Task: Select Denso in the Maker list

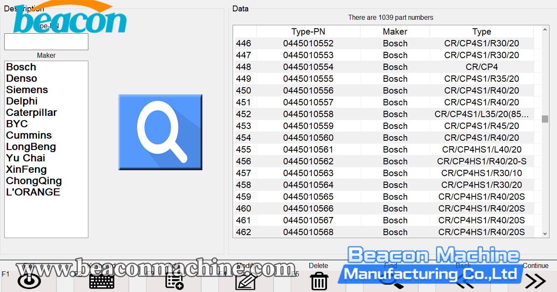Action: tap(21, 78)
